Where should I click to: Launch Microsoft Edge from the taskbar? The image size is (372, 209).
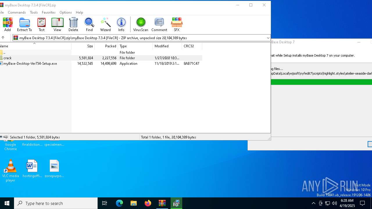click(119, 203)
